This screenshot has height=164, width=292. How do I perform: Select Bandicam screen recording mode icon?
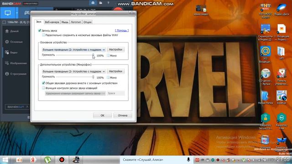[x=8, y=13]
